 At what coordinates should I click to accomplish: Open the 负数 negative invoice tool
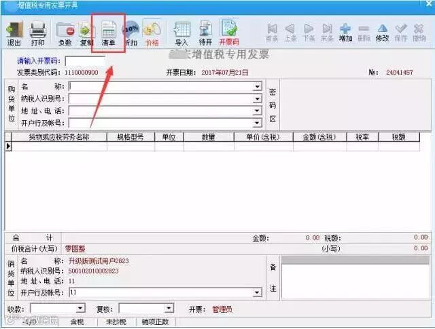(65, 33)
